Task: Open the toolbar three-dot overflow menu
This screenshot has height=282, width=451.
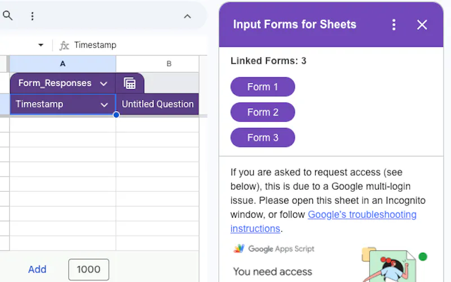Action: 32,16
